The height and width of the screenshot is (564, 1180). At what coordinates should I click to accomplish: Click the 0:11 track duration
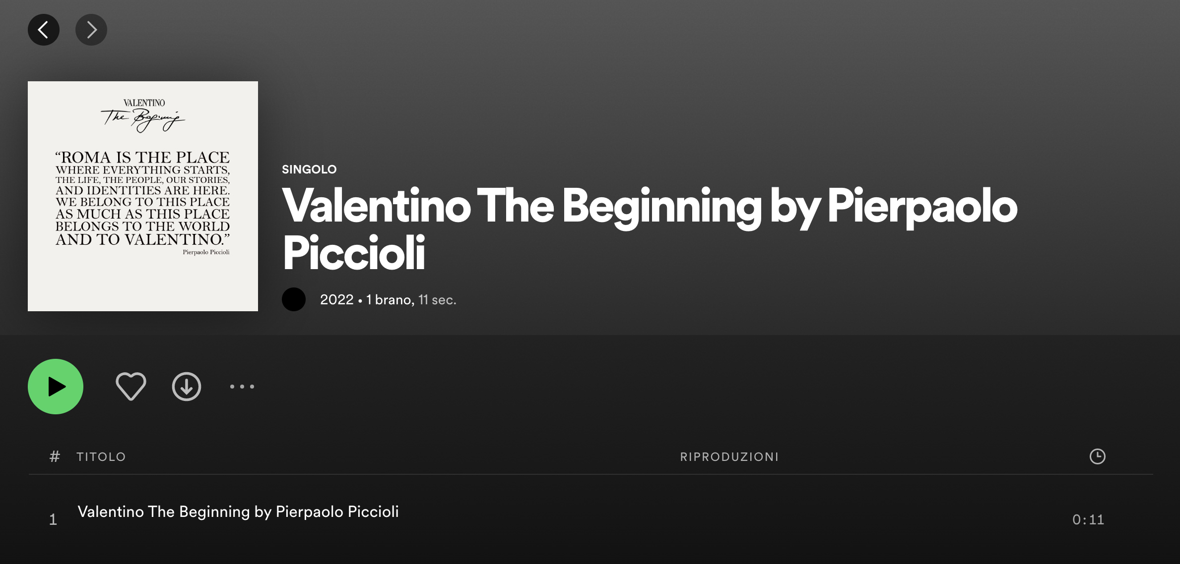1088,519
